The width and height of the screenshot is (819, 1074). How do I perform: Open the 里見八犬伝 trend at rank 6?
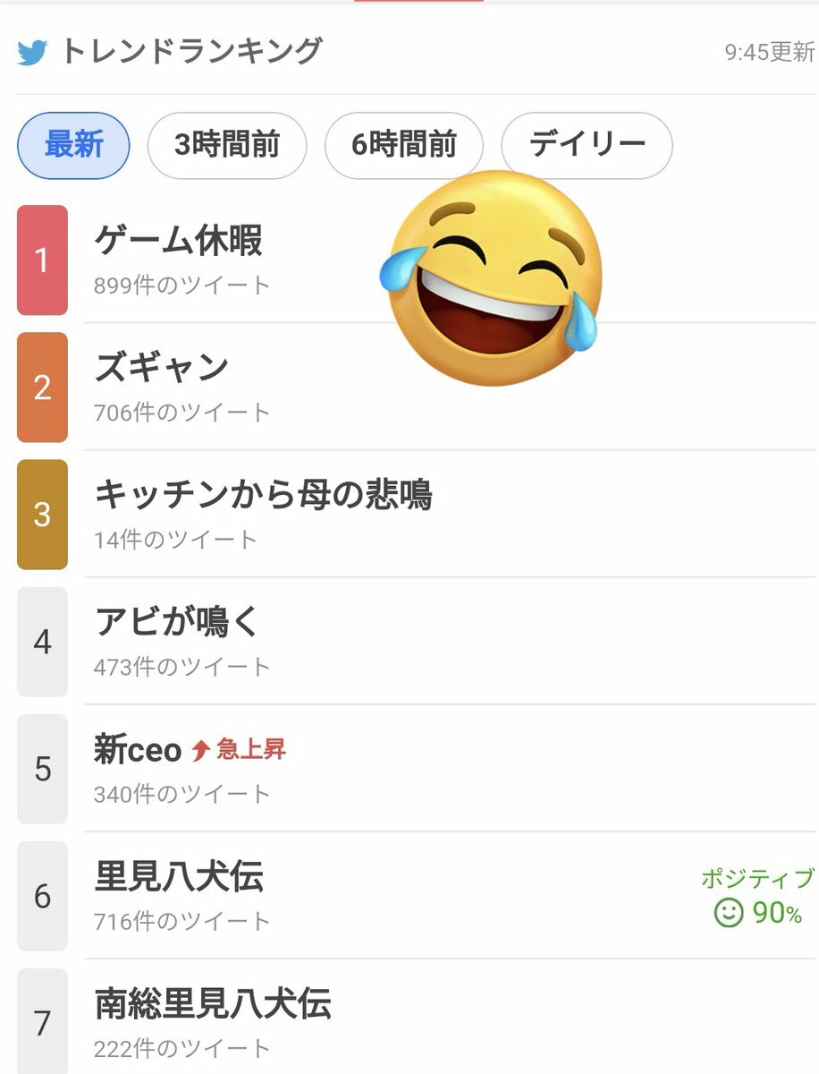pos(179,877)
